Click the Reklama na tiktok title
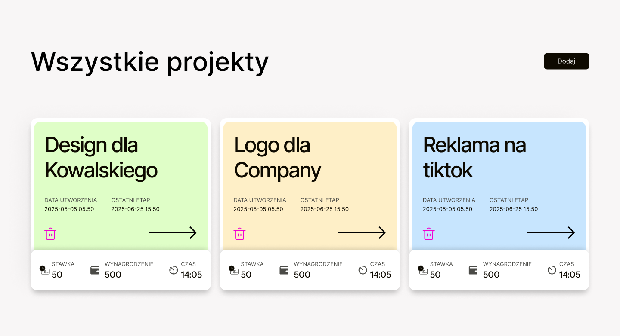The width and height of the screenshot is (620, 336). 474,158
